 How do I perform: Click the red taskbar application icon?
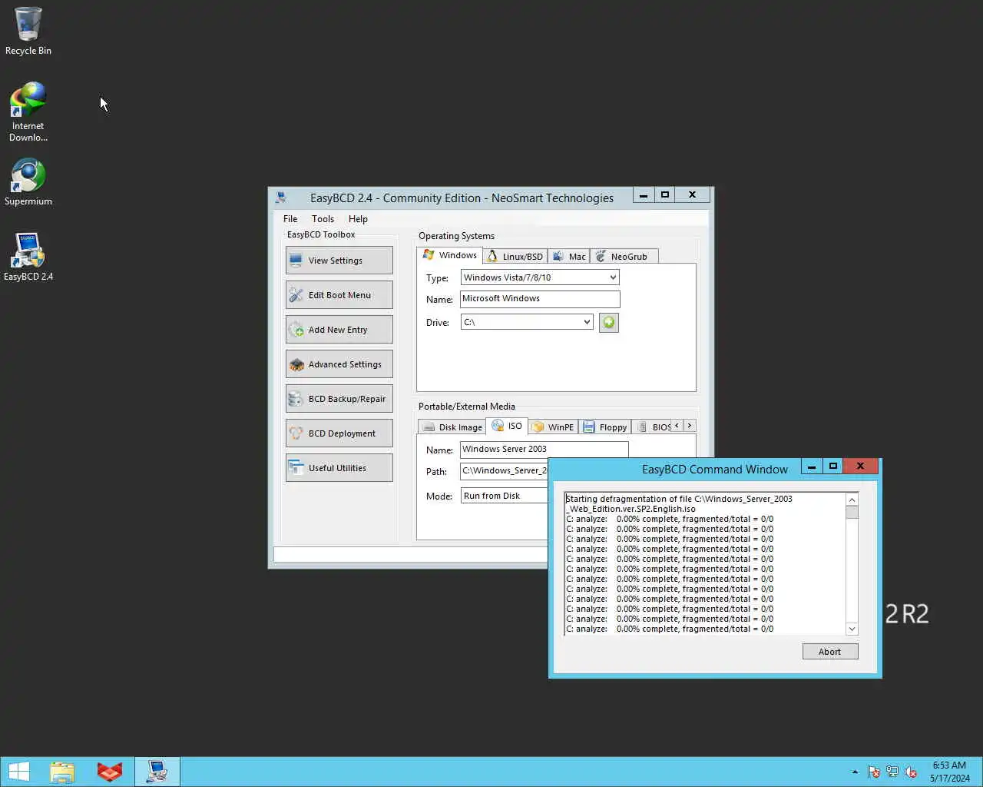pos(110,772)
